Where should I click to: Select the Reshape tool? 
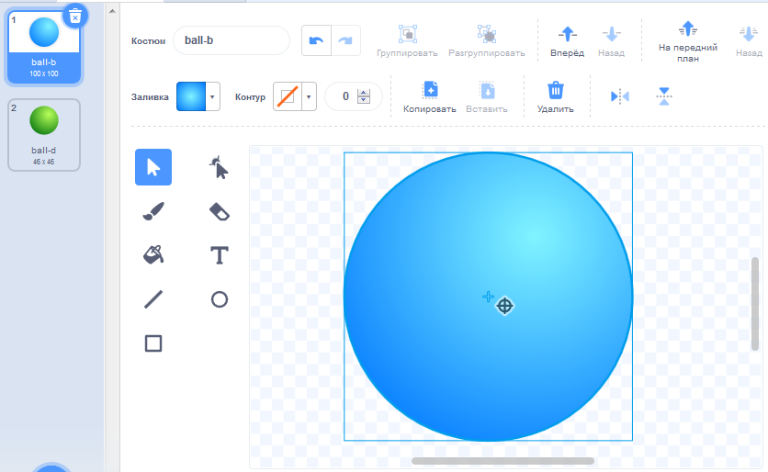[x=219, y=167]
